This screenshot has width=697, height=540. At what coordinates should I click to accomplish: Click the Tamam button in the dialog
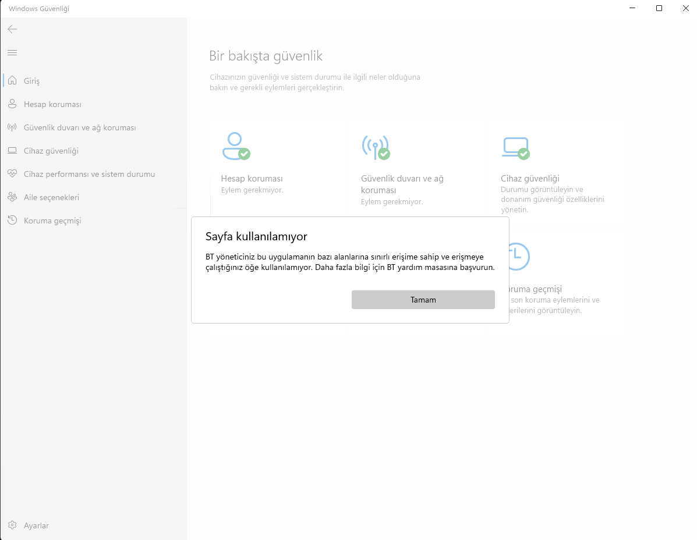click(x=423, y=300)
